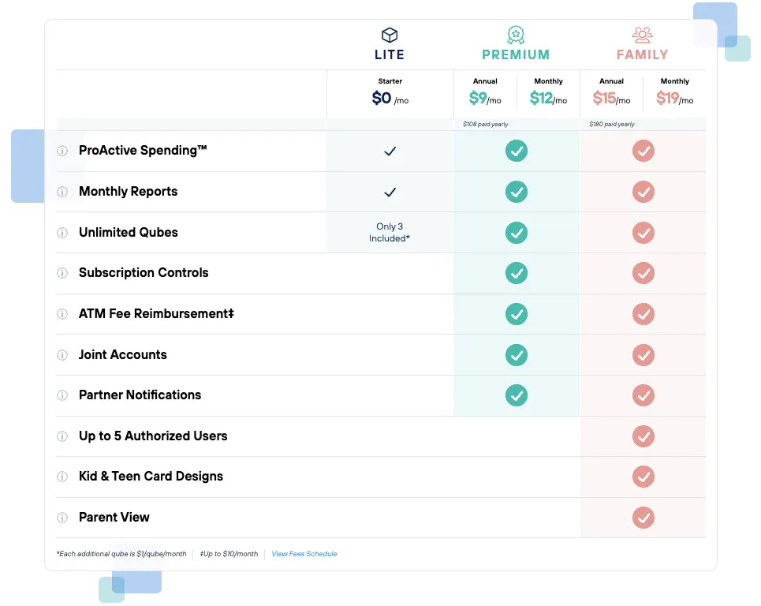
Task: Click the info icon beside Parent View
Action: click(62, 518)
